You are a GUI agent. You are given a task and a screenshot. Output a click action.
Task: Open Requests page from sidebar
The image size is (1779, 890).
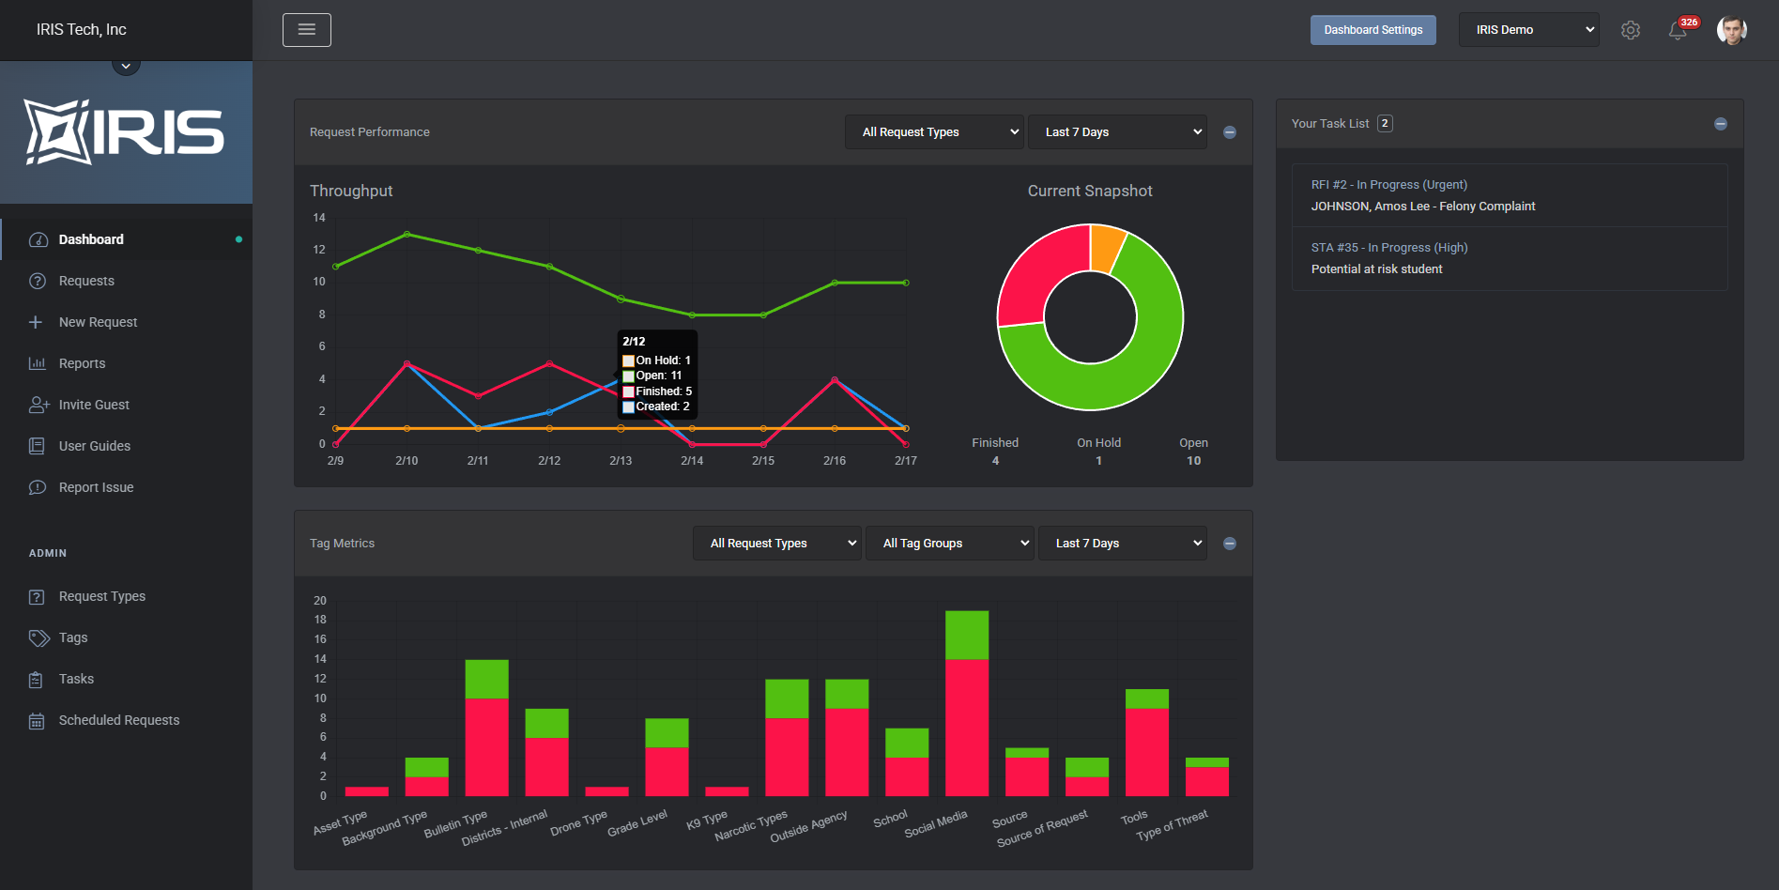pos(86,281)
